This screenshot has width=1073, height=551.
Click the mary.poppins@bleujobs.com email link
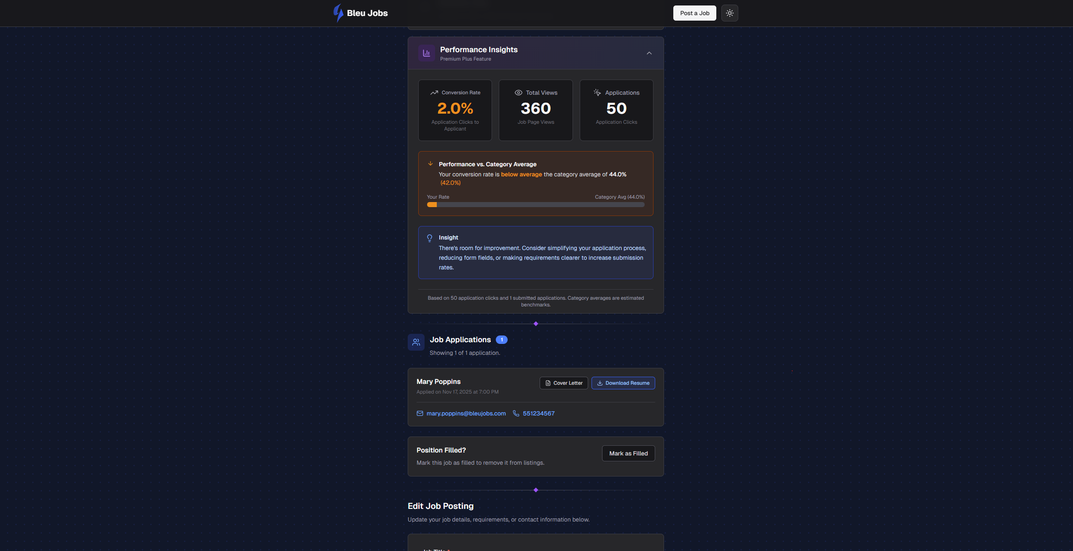[x=466, y=413]
